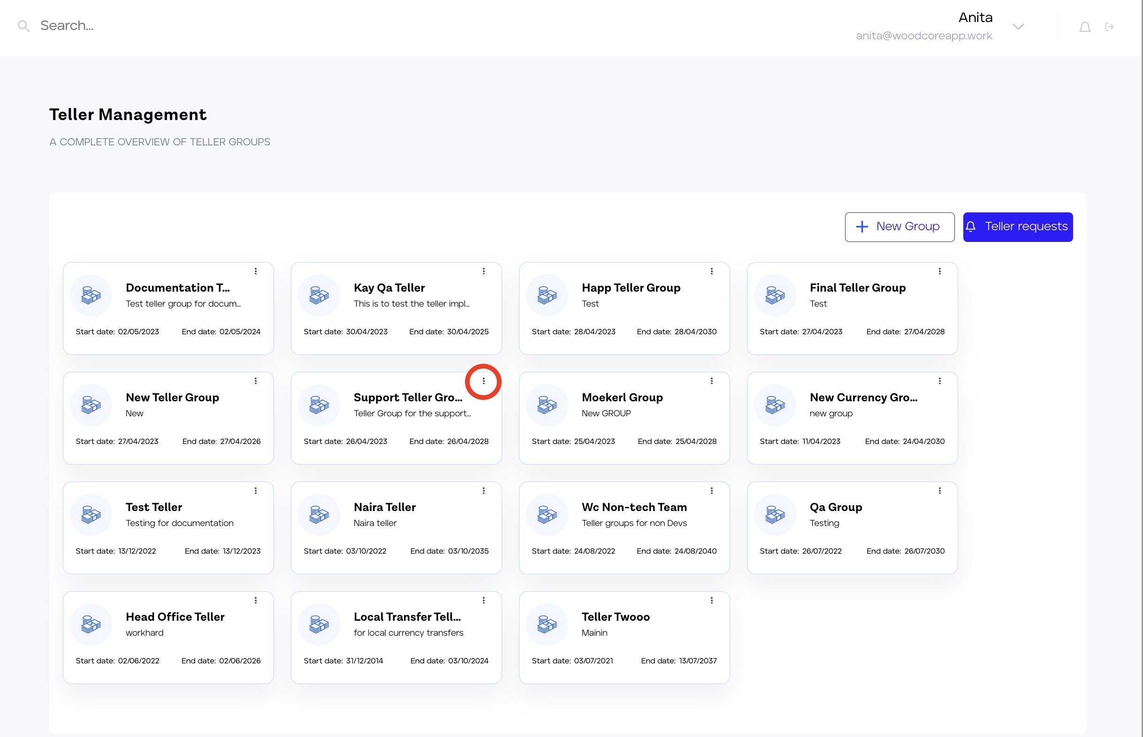Expand options menu on Moekerl Group card
The width and height of the screenshot is (1143, 737).
[x=712, y=381]
